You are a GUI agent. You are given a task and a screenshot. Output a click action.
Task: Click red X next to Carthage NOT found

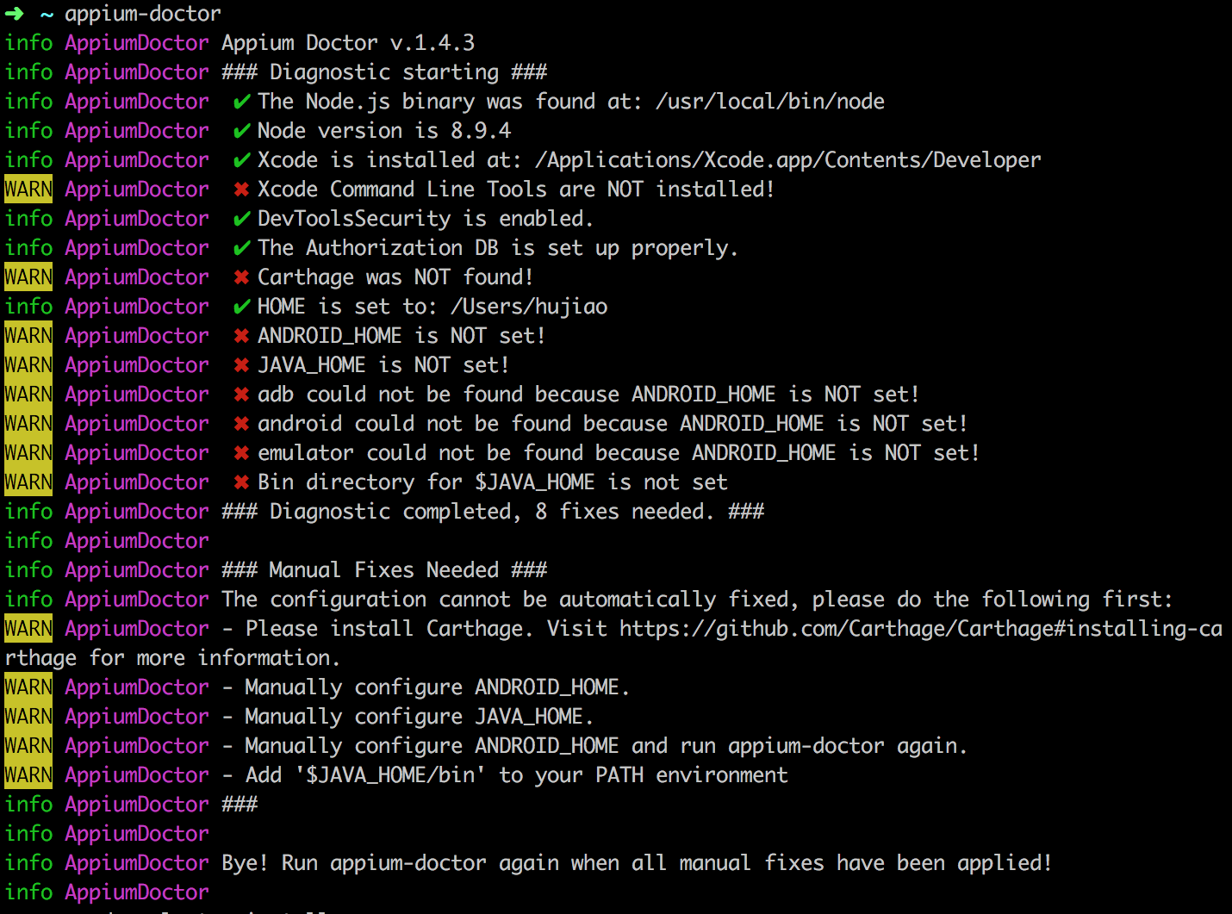point(242,277)
